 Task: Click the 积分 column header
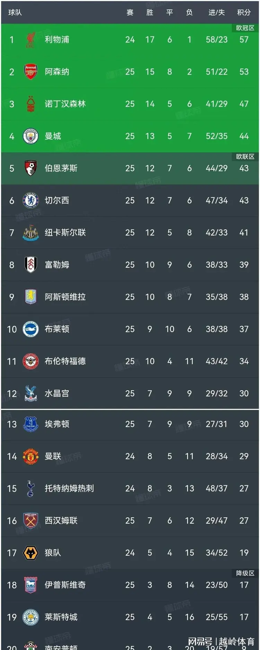pos(244,12)
